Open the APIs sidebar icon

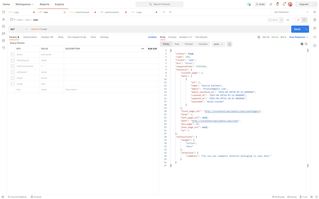[x=3, y=19]
